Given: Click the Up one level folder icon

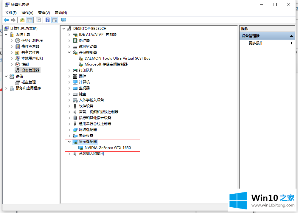Looking at the screenshot, I should pyautogui.click(x=22, y=20).
